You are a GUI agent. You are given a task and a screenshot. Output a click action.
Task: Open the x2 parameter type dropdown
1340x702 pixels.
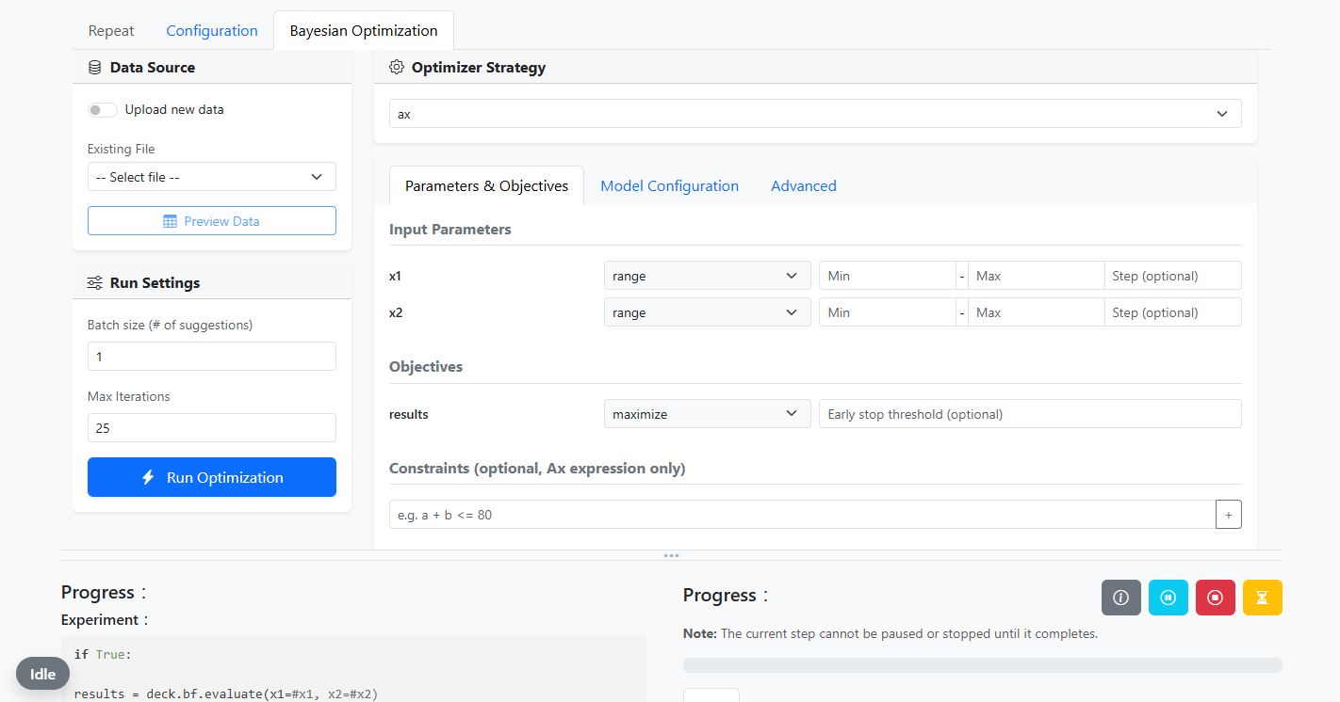707,312
